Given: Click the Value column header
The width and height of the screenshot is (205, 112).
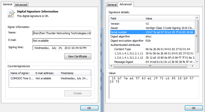Looking at the screenshot, I should [x=169, y=18].
